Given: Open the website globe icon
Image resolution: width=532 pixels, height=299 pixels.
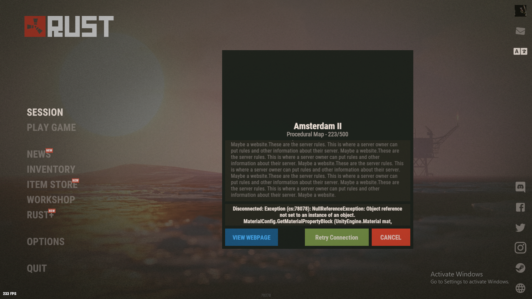Looking at the screenshot, I should point(520,288).
